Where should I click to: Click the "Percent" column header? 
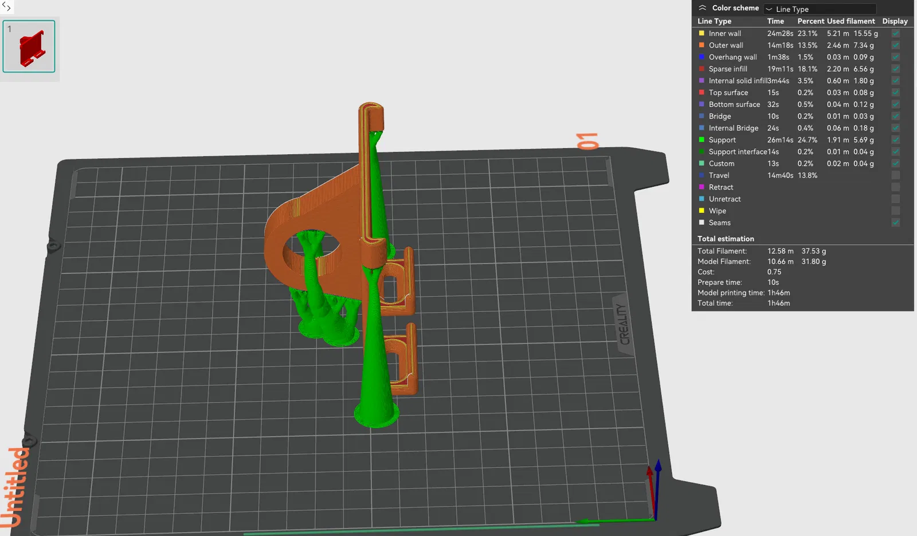(x=811, y=21)
